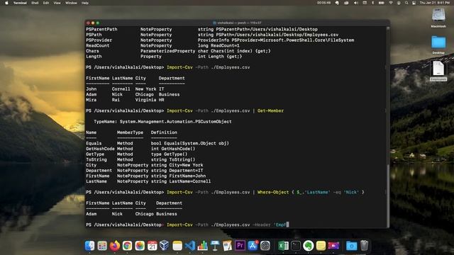Open yellow Stickies icon in dock
The height and width of the screenshot is (255, 454).
(321, 246)
